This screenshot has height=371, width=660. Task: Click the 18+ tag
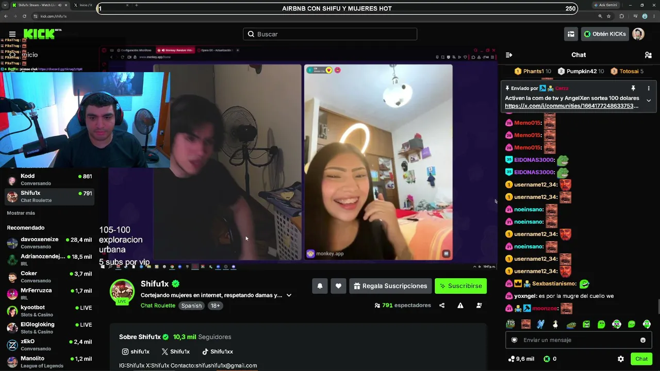pos(215,306)
